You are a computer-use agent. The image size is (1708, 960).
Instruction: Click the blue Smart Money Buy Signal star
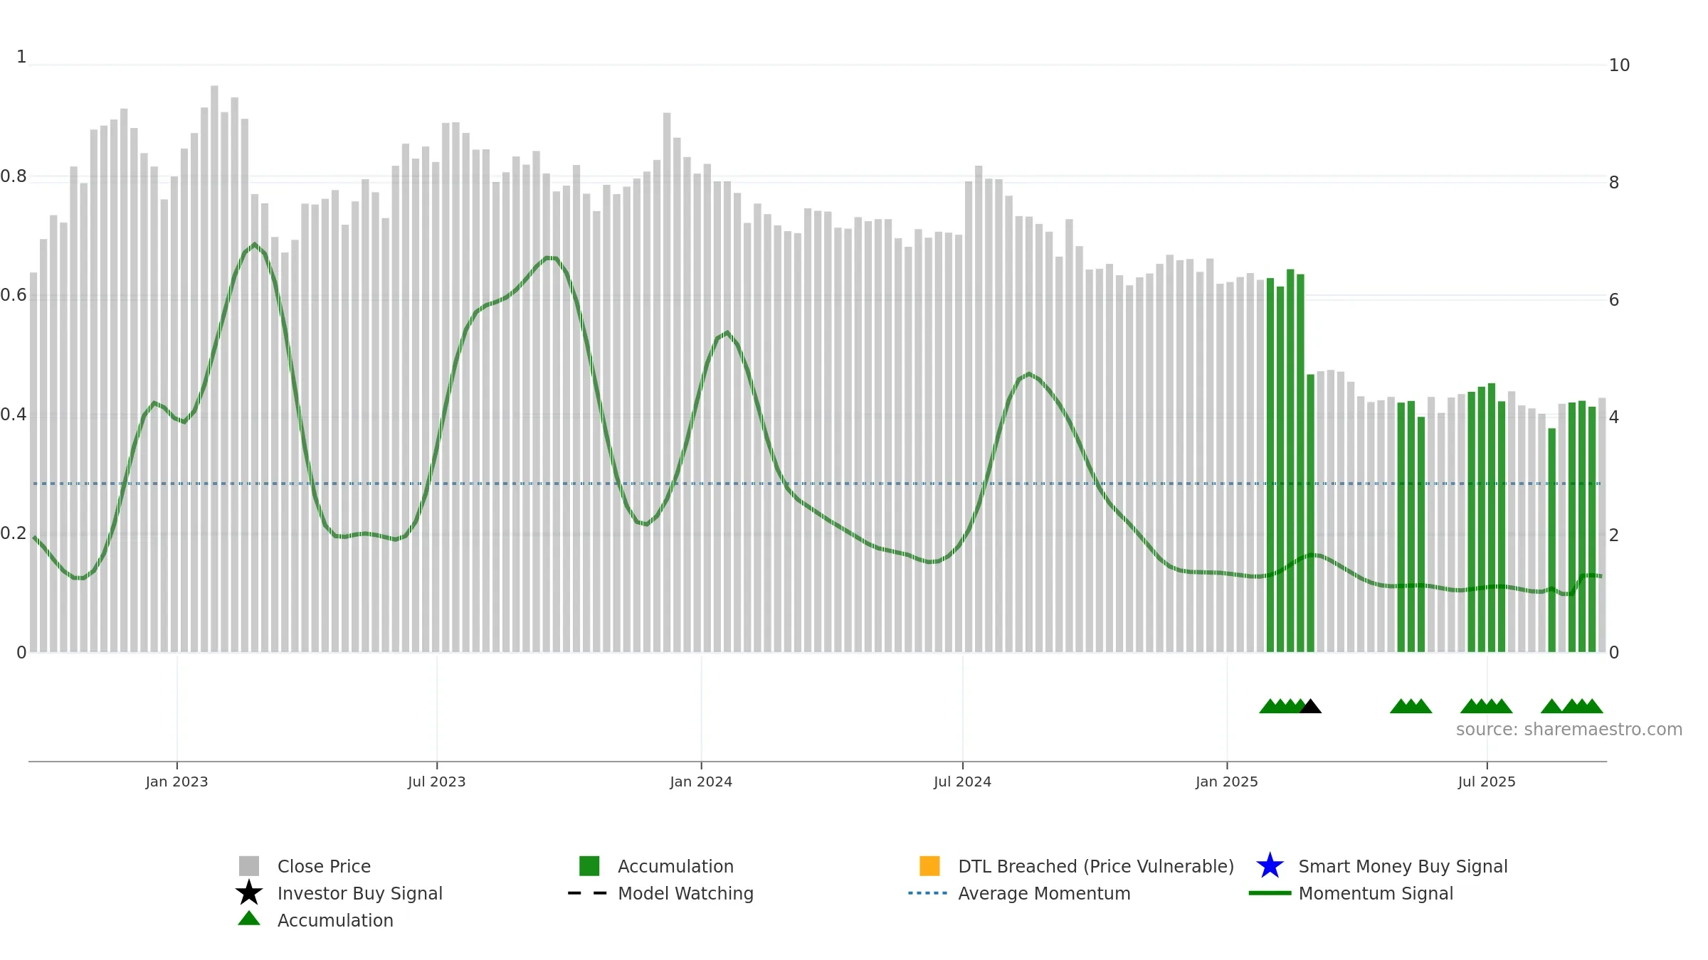point(1270,865)
